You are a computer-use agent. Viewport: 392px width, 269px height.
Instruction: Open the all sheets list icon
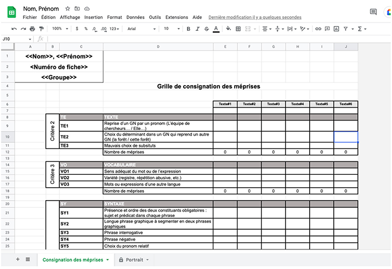[x=28, y=259]
